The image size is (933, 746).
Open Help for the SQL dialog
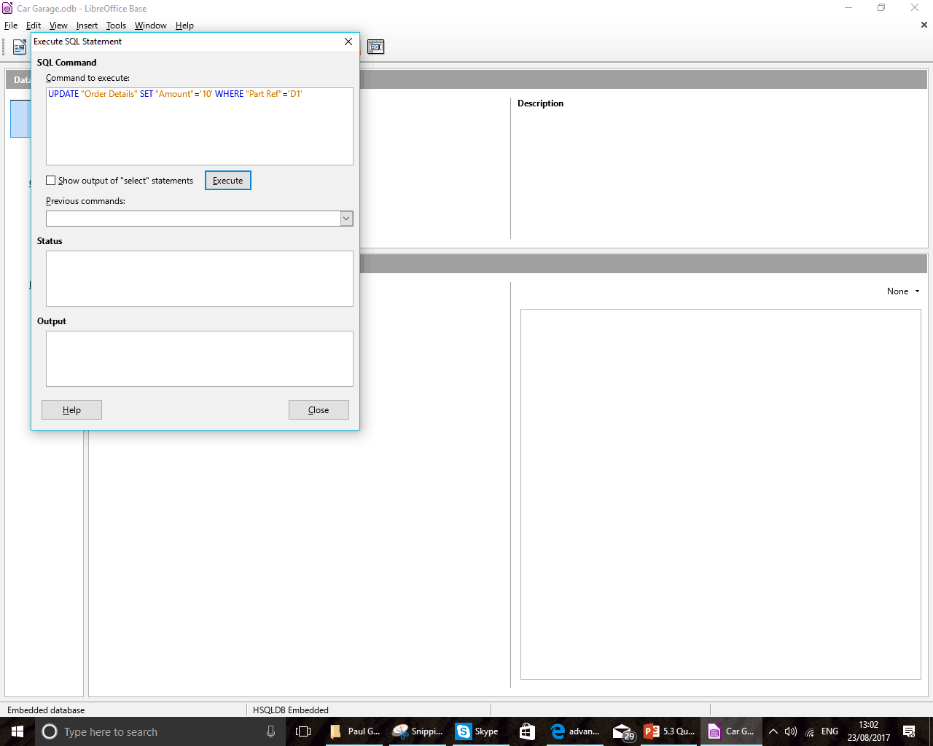71,410
